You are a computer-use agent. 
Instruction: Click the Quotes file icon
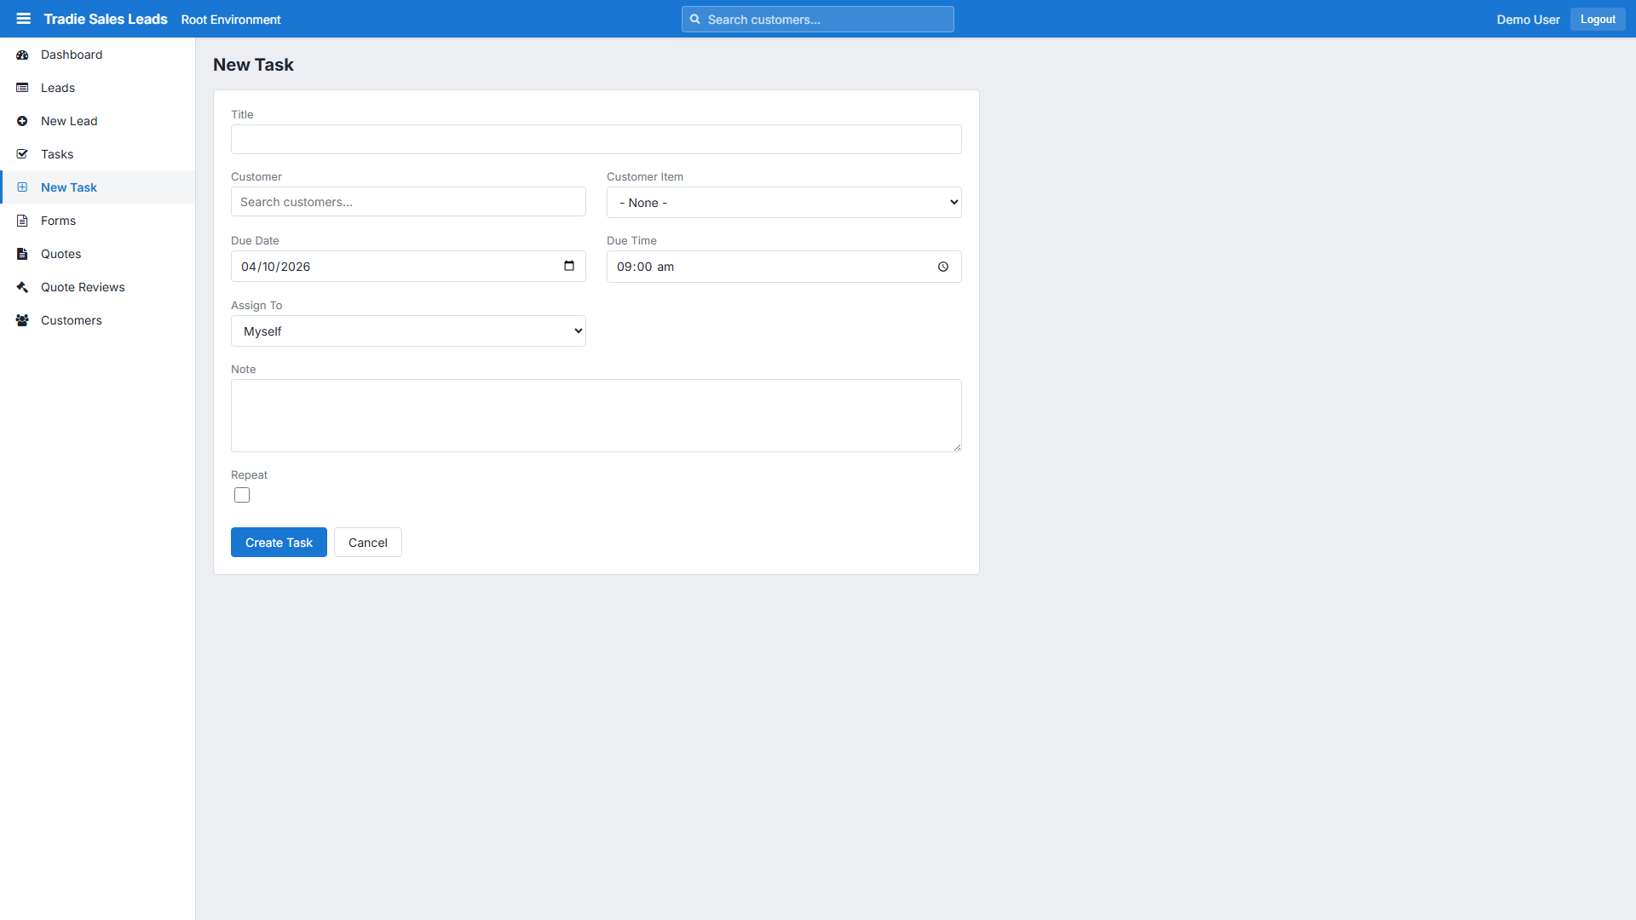pos(22,254)
